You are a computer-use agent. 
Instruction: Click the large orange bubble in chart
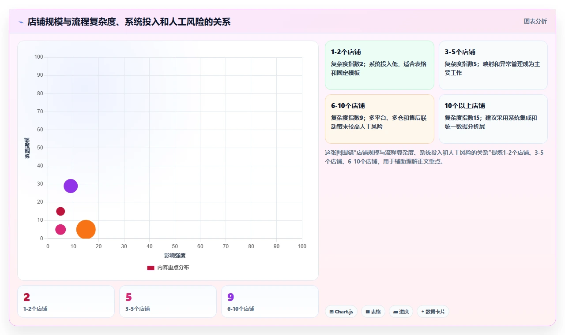(x=86, y=229)
